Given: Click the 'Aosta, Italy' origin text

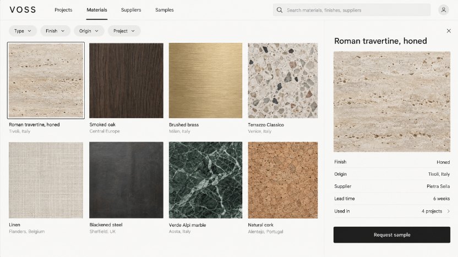Looking at the screenshot, I should (179, 232).
